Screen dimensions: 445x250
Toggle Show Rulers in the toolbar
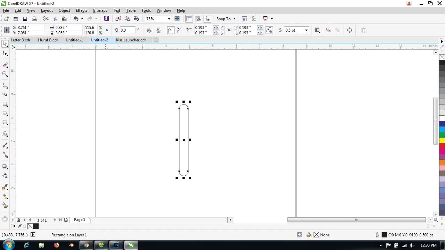[x=189, y=19]
